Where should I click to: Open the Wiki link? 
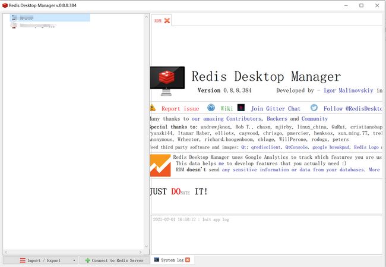click(226, 109)
